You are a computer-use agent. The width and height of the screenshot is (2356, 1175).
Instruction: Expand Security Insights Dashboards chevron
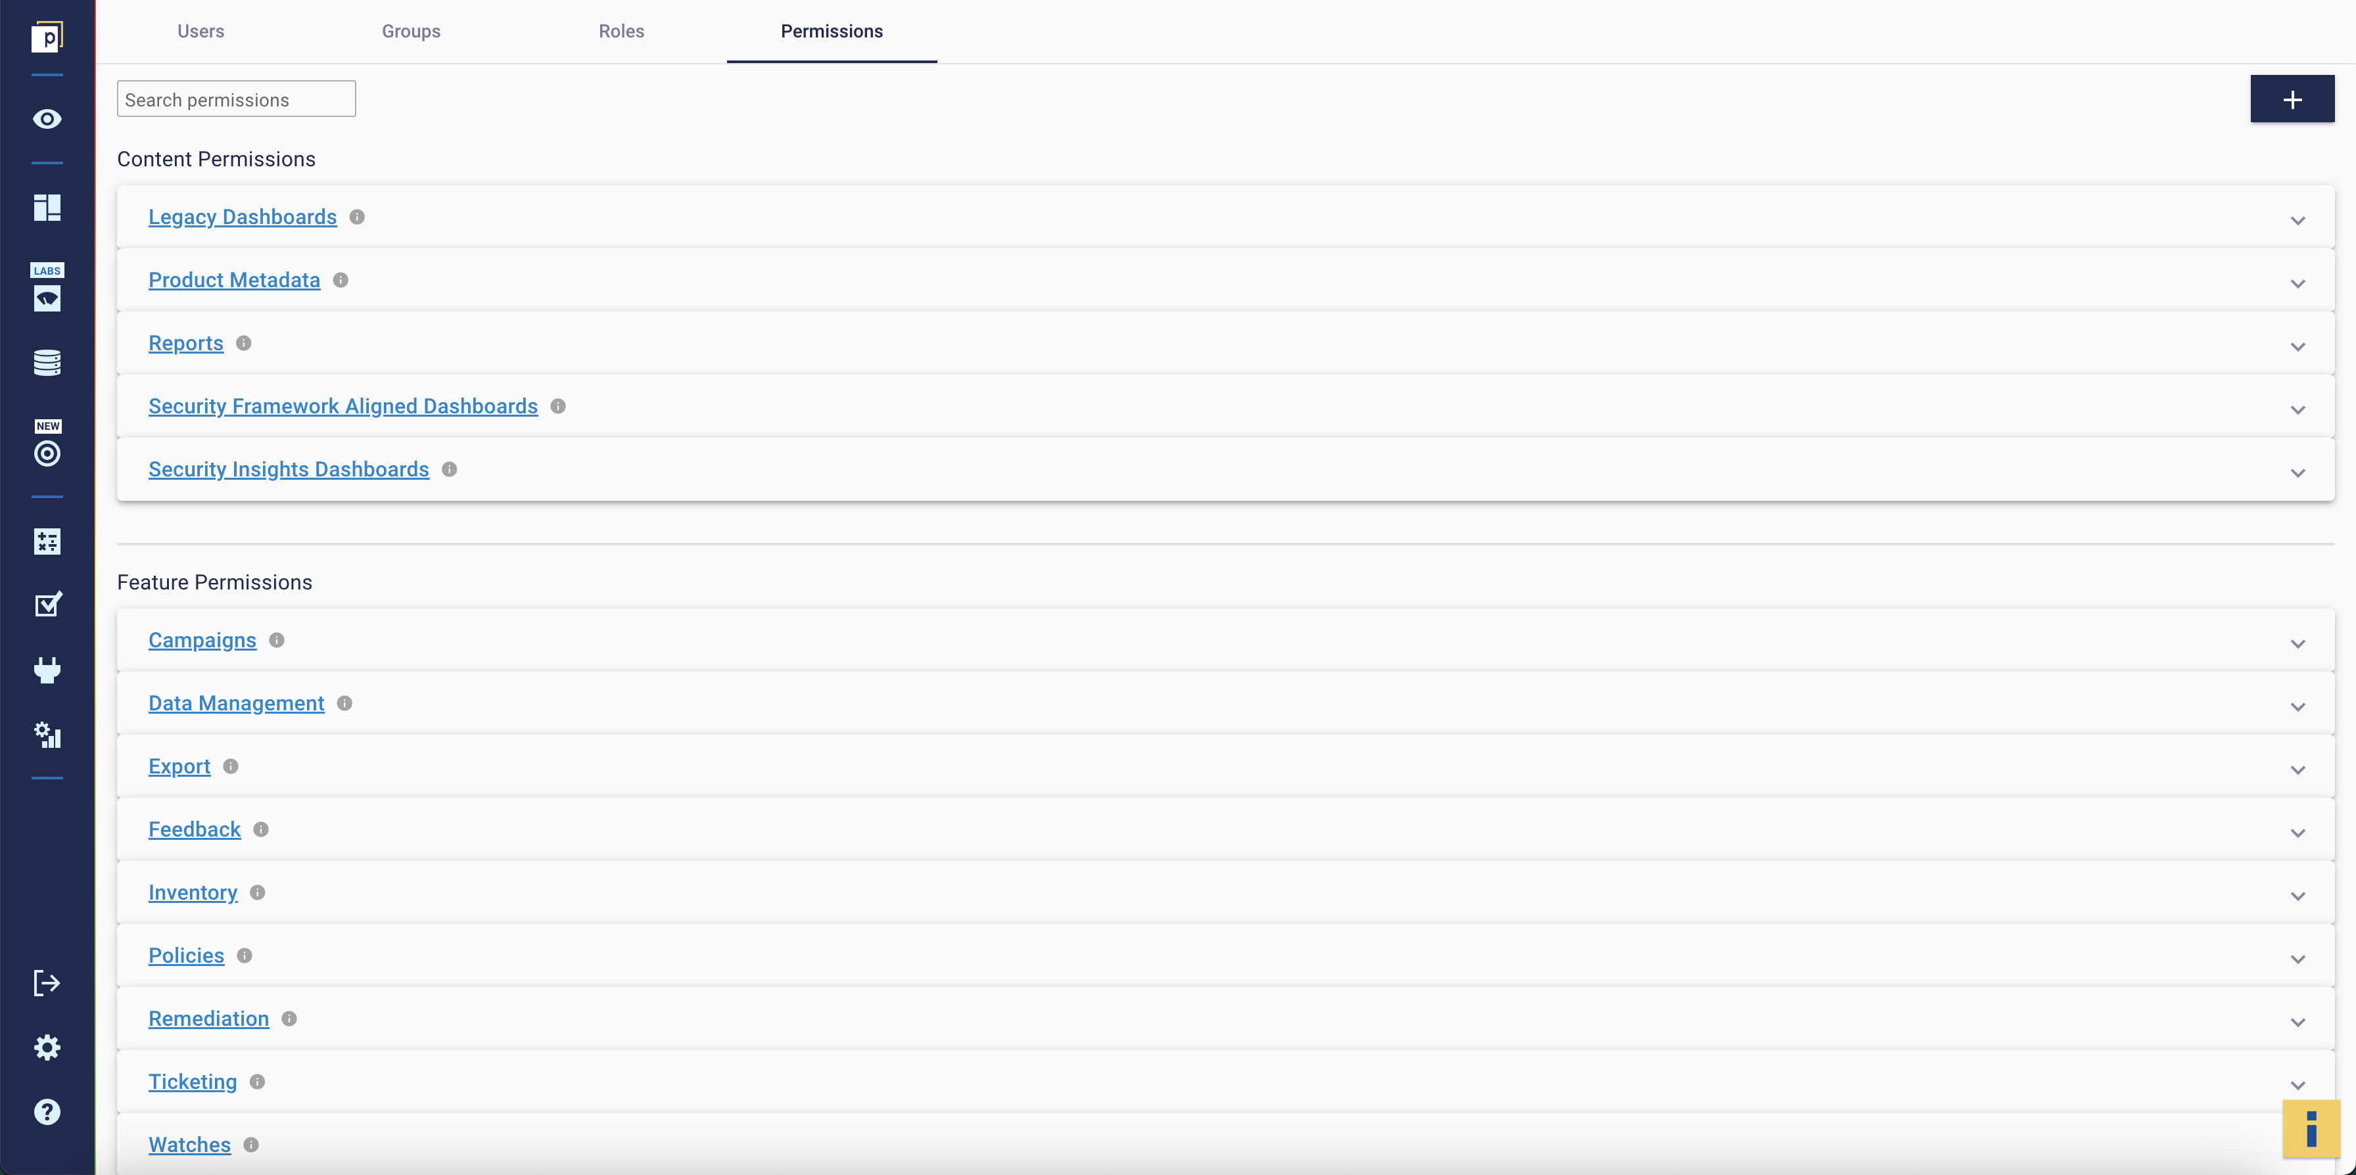(2297, 472)
